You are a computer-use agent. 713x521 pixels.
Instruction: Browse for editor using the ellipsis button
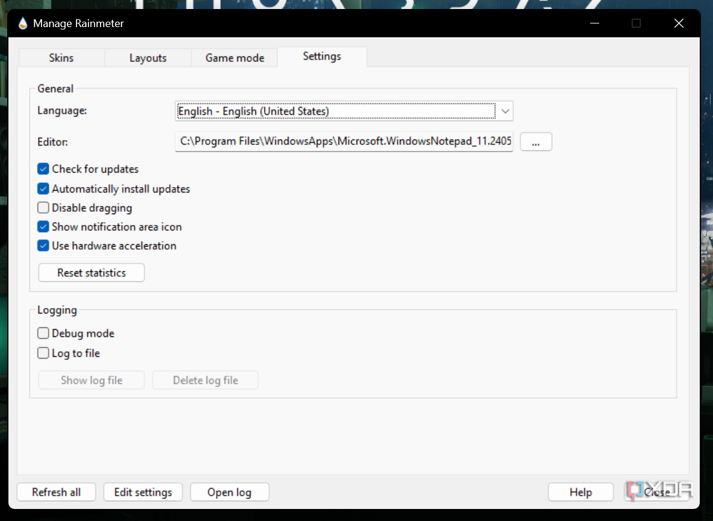point(536,142)
